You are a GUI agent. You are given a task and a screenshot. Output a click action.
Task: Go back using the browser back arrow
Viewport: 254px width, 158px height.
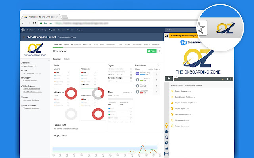(23, 23)
